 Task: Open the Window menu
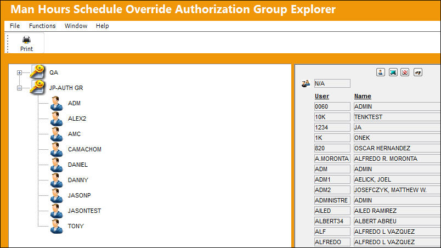click(x=76, y=26)
